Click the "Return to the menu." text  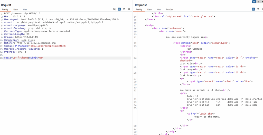[207, 117]
